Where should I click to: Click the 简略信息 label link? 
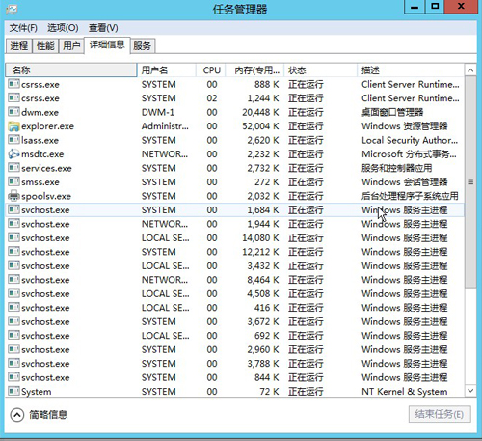(48, 415)
